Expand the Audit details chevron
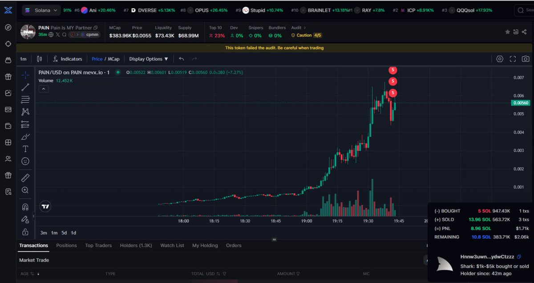Viewport: 534px width, 283px height. 304,28
